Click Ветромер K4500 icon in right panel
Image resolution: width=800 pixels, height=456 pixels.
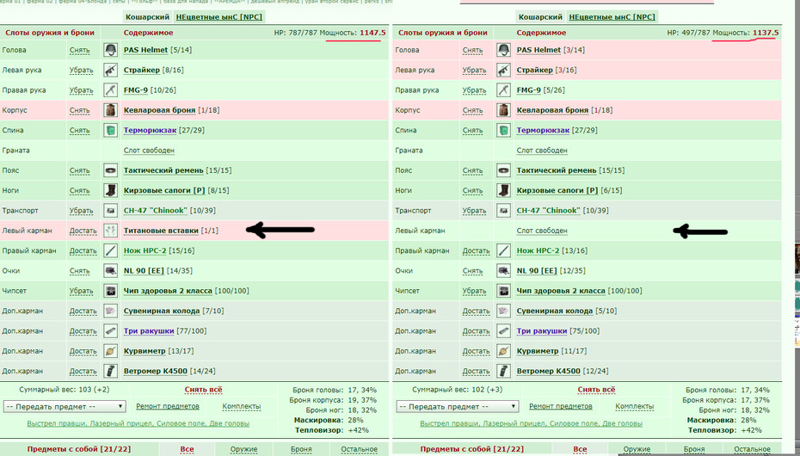tap(503, 371)
